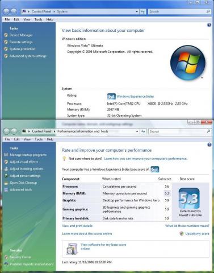Click the Performance window search magnifier icon
The height and width of the screenshot is (273, 214).
208,131
